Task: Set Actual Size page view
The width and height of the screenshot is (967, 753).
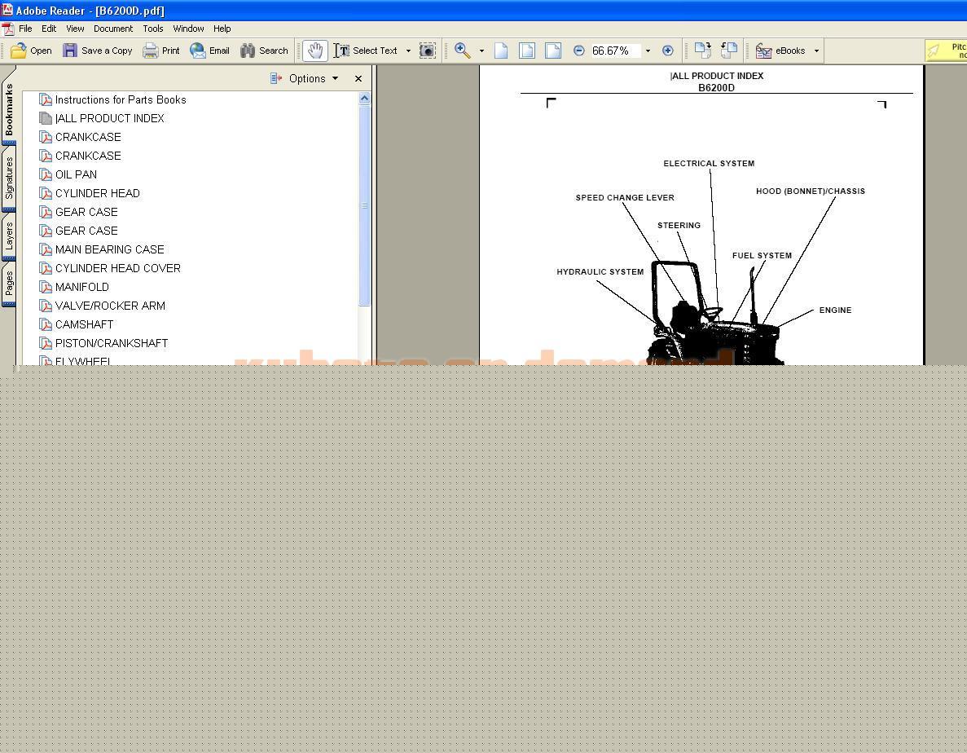Action: 501,51
